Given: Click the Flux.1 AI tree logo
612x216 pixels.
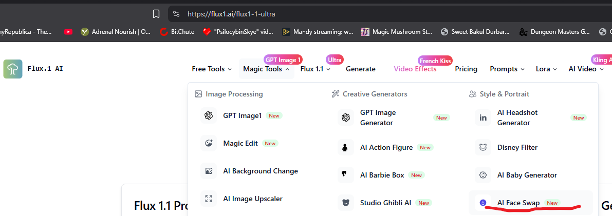Looking at the screenshot, I should [x=13, y=69].
